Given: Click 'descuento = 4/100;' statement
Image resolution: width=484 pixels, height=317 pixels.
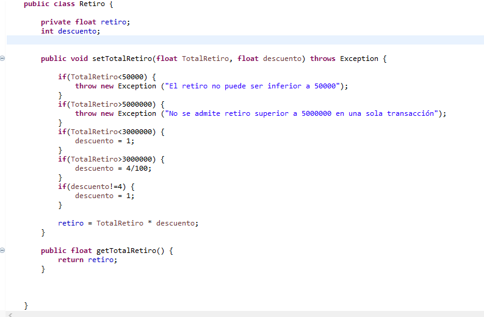Looking at the screenshot, I should click(114, 168).
